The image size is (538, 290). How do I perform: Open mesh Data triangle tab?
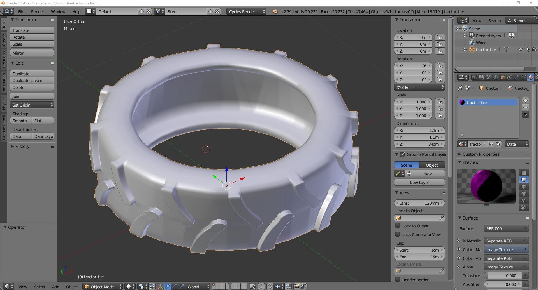point(524,77)
